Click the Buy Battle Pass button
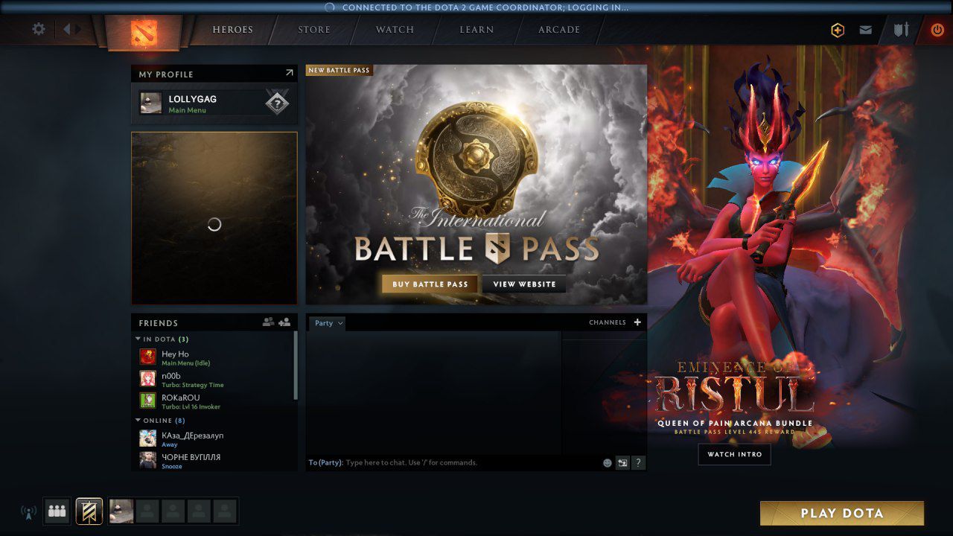 430,284
